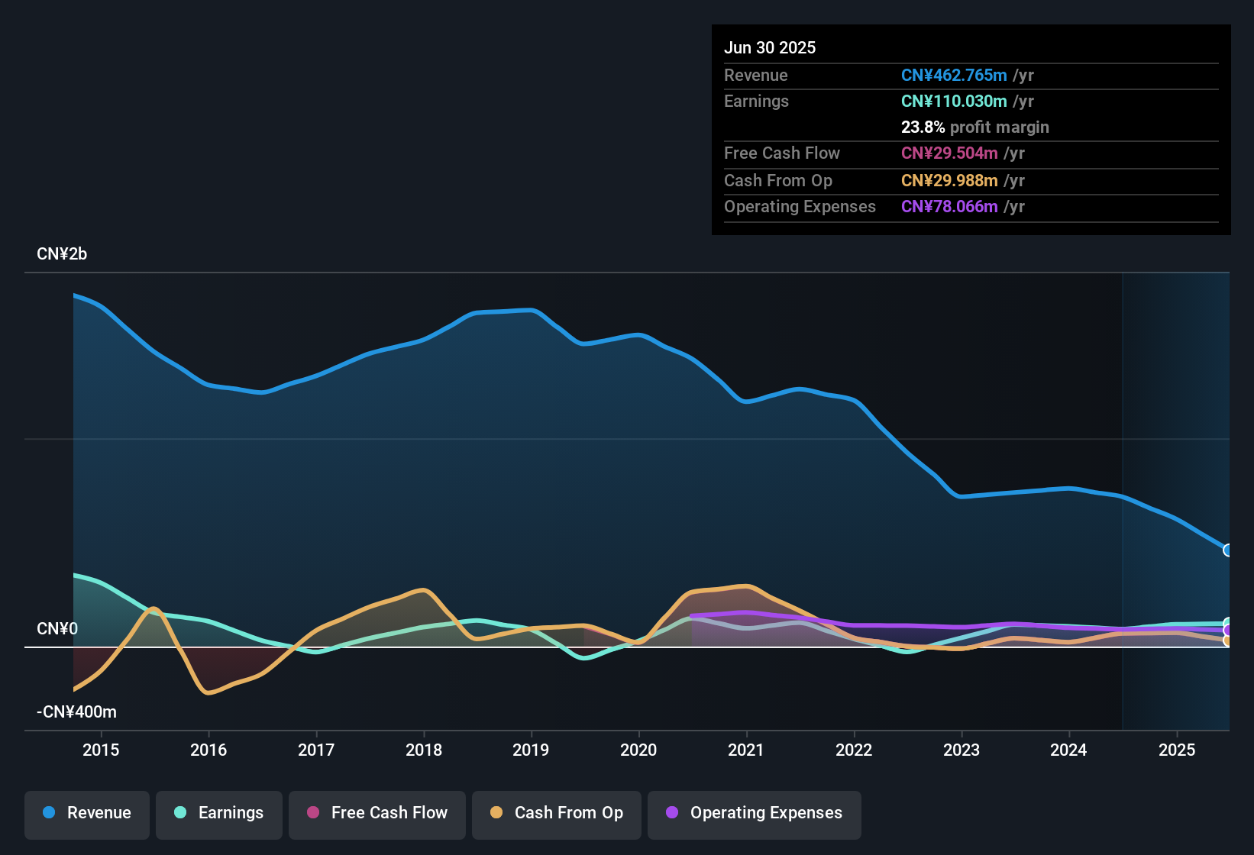Click the blue Revenue legend dot
The image size is (1254, 855).
tap(49, 813)
